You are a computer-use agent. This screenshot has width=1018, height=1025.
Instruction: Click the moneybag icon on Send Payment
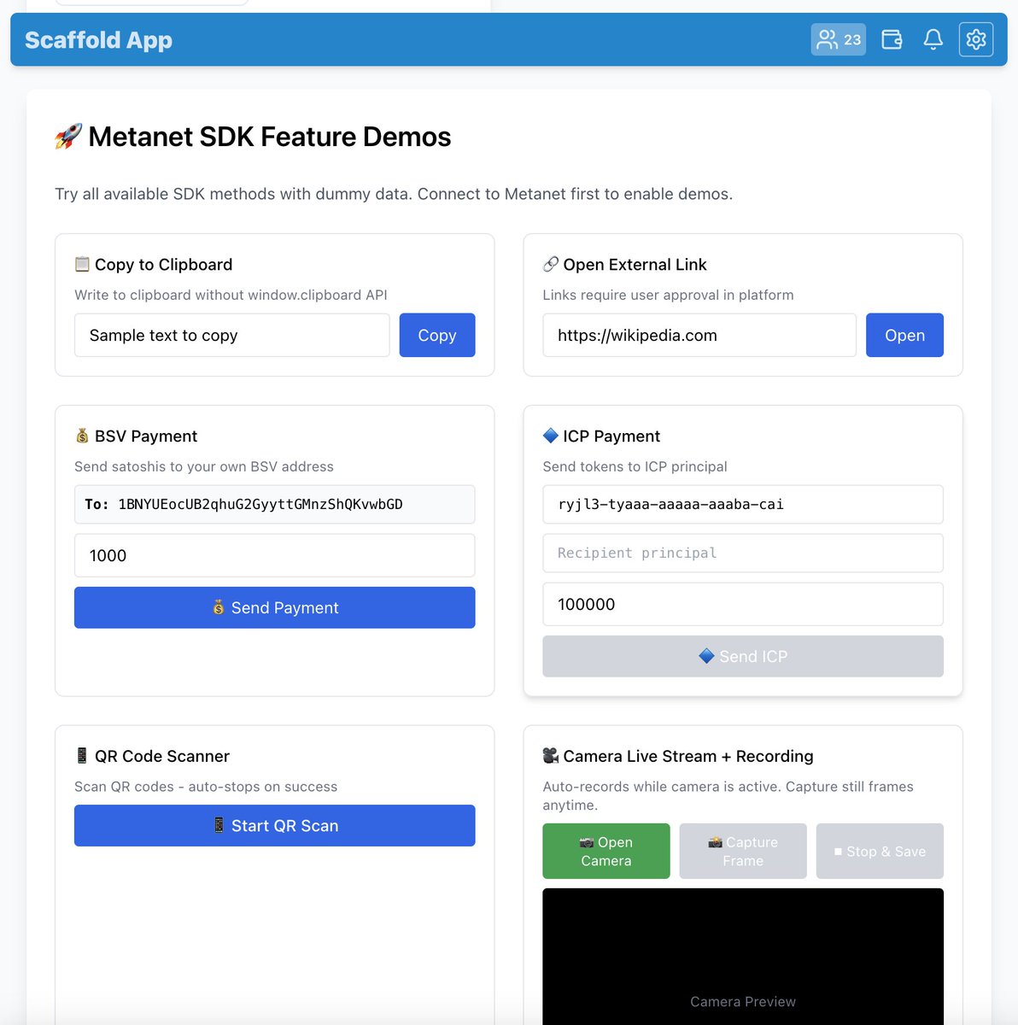(x=219, y=607)
